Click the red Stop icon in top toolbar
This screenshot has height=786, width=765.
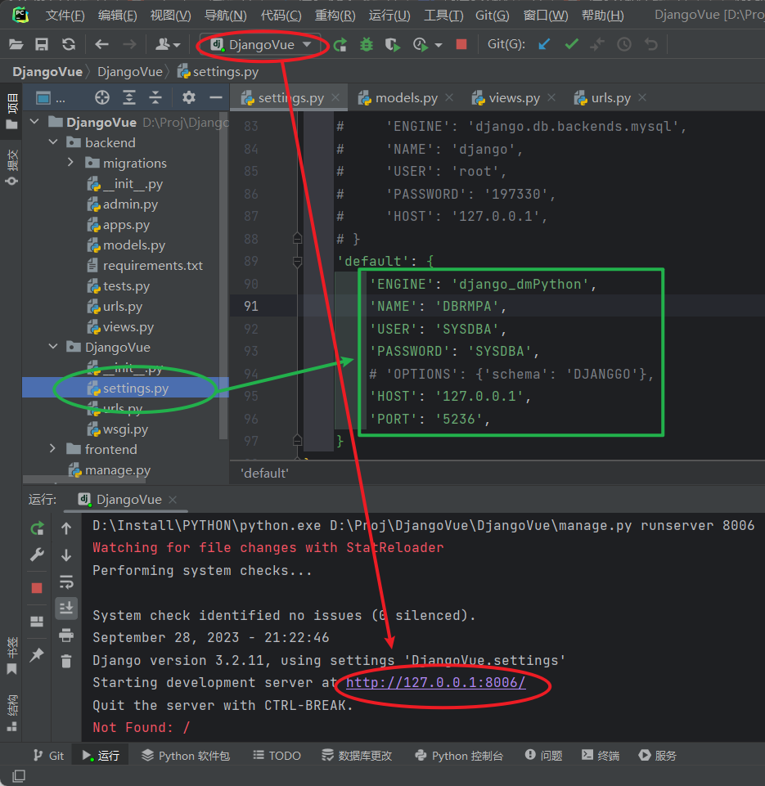(x=461, y=45)
